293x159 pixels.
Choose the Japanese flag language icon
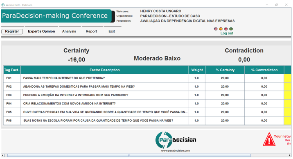226,29
